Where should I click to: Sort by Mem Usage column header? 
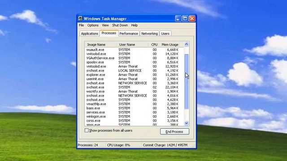170,45
